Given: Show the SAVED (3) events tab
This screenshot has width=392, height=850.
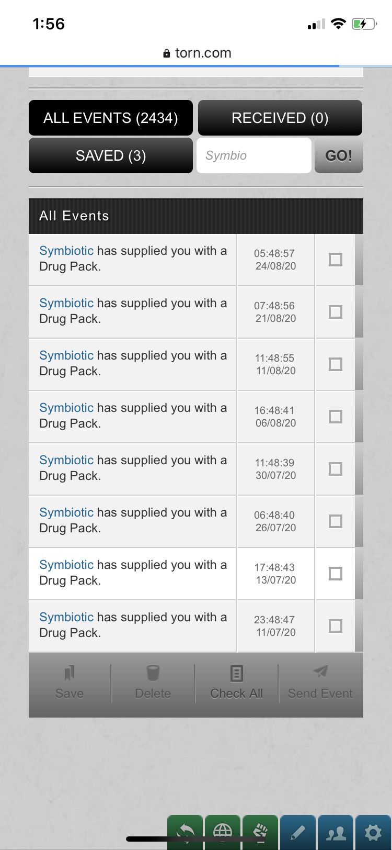Looking at the screenshot, I should tap(111, 155).
